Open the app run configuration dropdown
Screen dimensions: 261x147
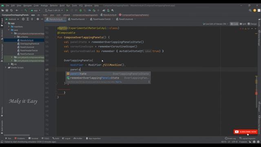click(x=35, y=10)
